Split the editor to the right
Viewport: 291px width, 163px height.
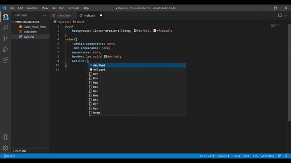point(280,15)
